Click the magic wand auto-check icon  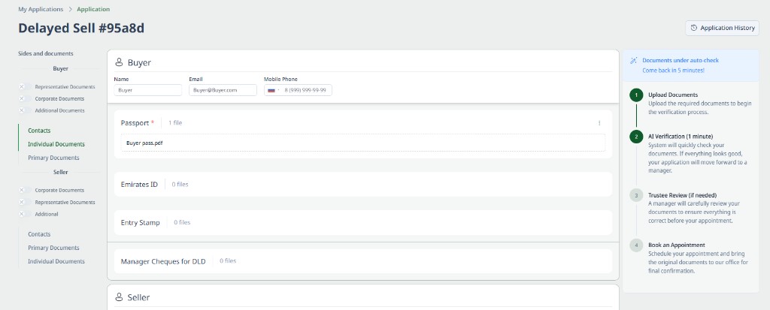[633, 60]
